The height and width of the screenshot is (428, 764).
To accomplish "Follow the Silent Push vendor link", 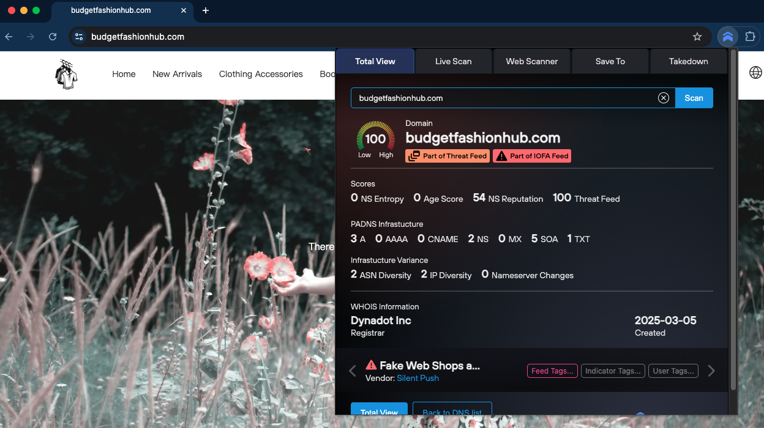I will coord(418,378).
